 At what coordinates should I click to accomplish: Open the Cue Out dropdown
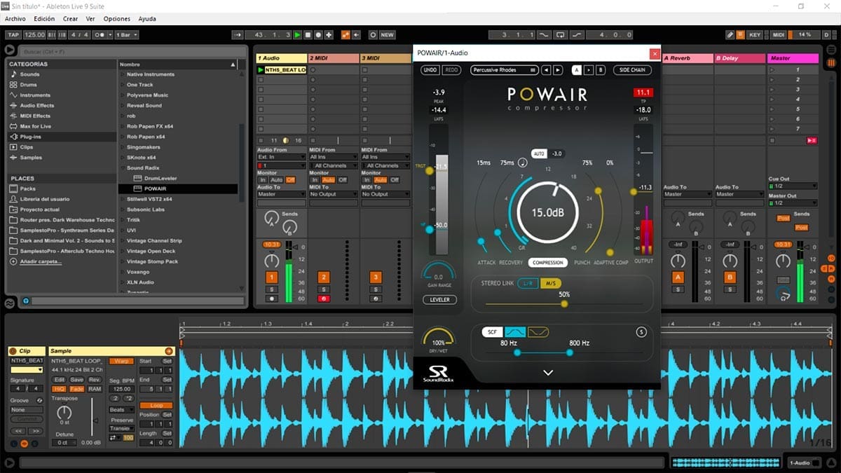793,186
